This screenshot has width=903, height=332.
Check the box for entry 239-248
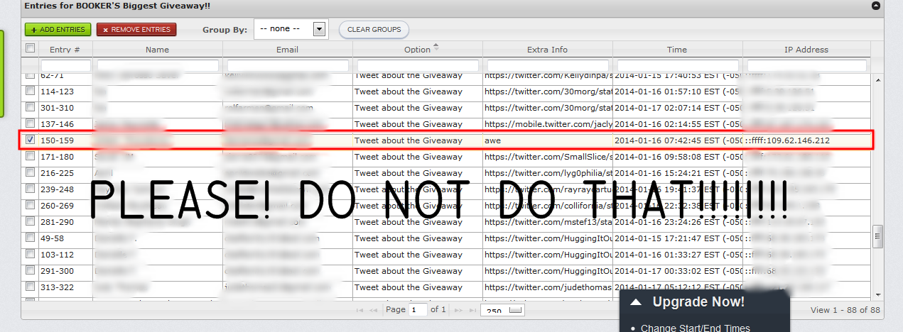[x=30, y=189]
